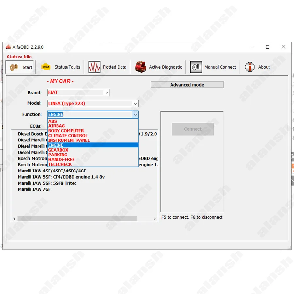Click the red engine Active Diagnostic icon
Viewport: 294px width, 294px height.
tap(140, 67)
